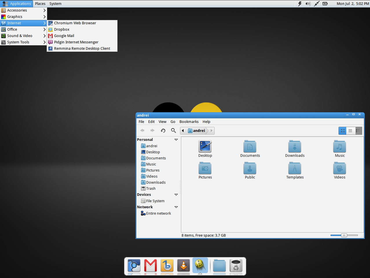Image resolution: width=370 pixels, height=278 pixels.
Task: Click the Chromium icon in the dock
Action: tap(134, 265)
